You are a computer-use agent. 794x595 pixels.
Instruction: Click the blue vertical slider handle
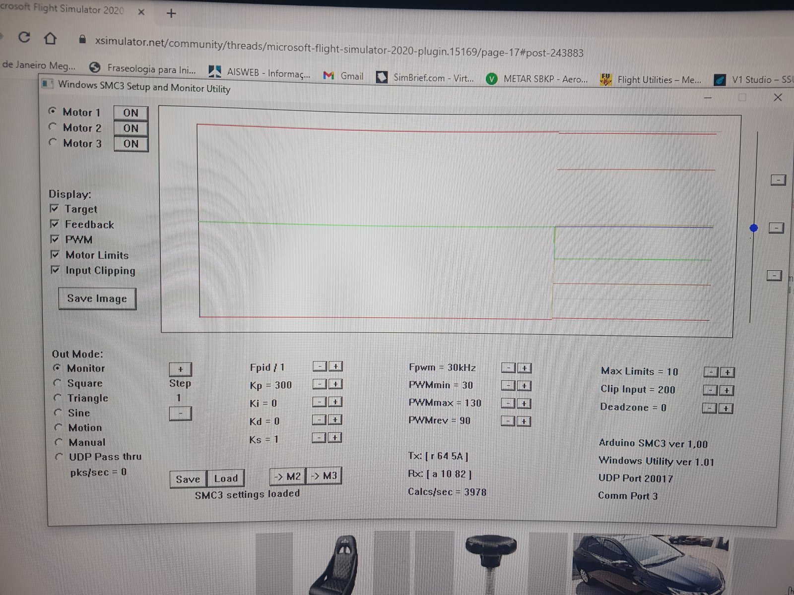[754, 228]
